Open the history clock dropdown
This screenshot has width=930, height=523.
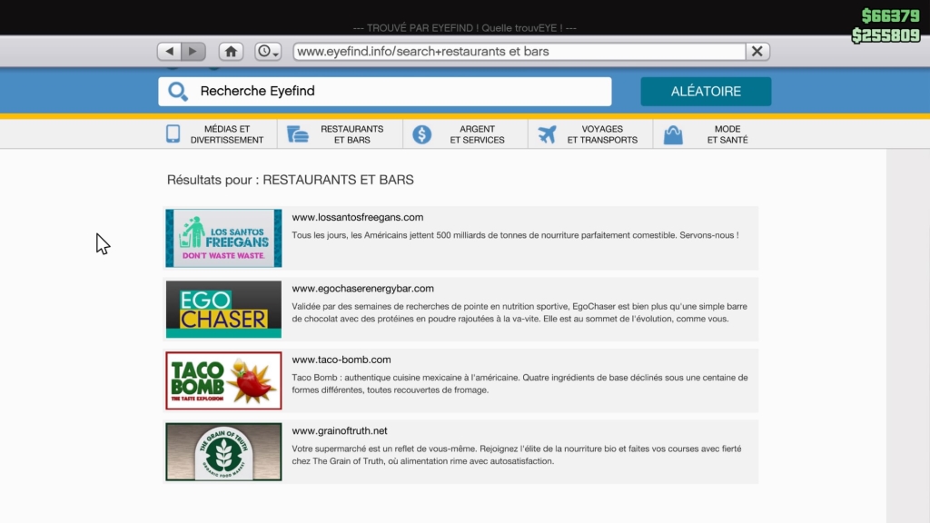pos(268,52)
